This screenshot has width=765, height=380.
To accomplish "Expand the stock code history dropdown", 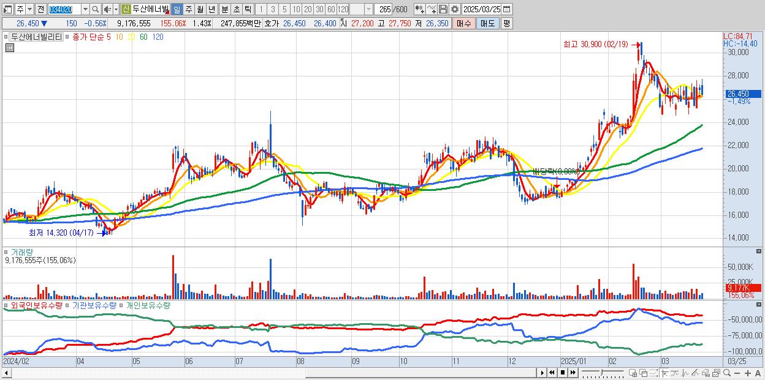I will click(85, 9).
